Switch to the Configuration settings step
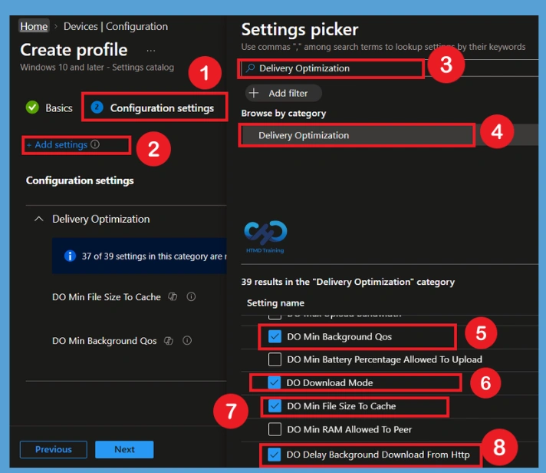Screen dimensions: 546x473 coord(152,107)
